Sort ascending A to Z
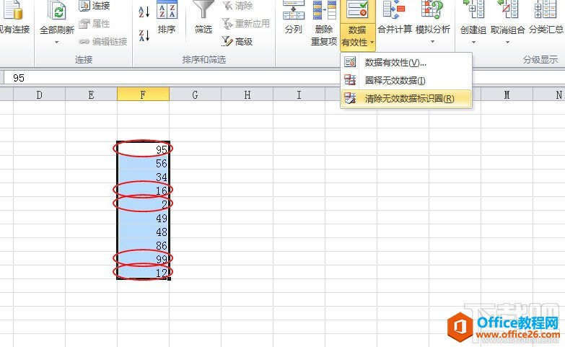The width and height of the screenshot is (565, 347). pos(144,12)
